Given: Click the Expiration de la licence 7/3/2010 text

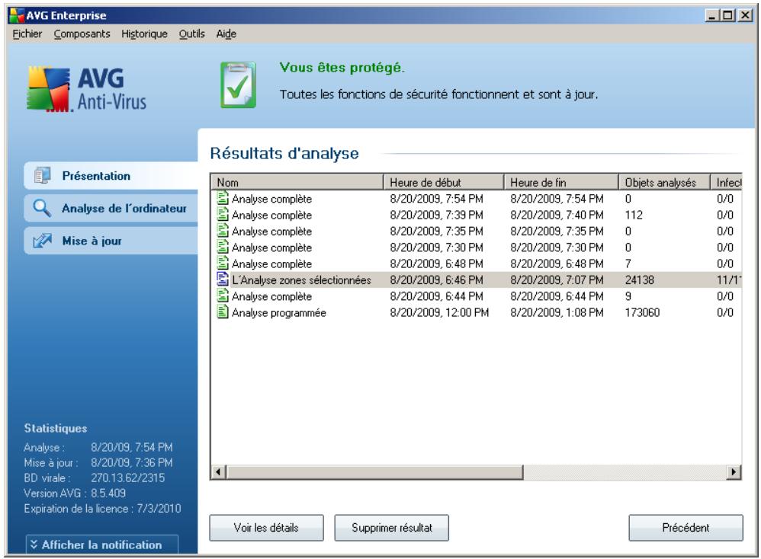Looking at the screenshot, I should [x=102, y=509].
